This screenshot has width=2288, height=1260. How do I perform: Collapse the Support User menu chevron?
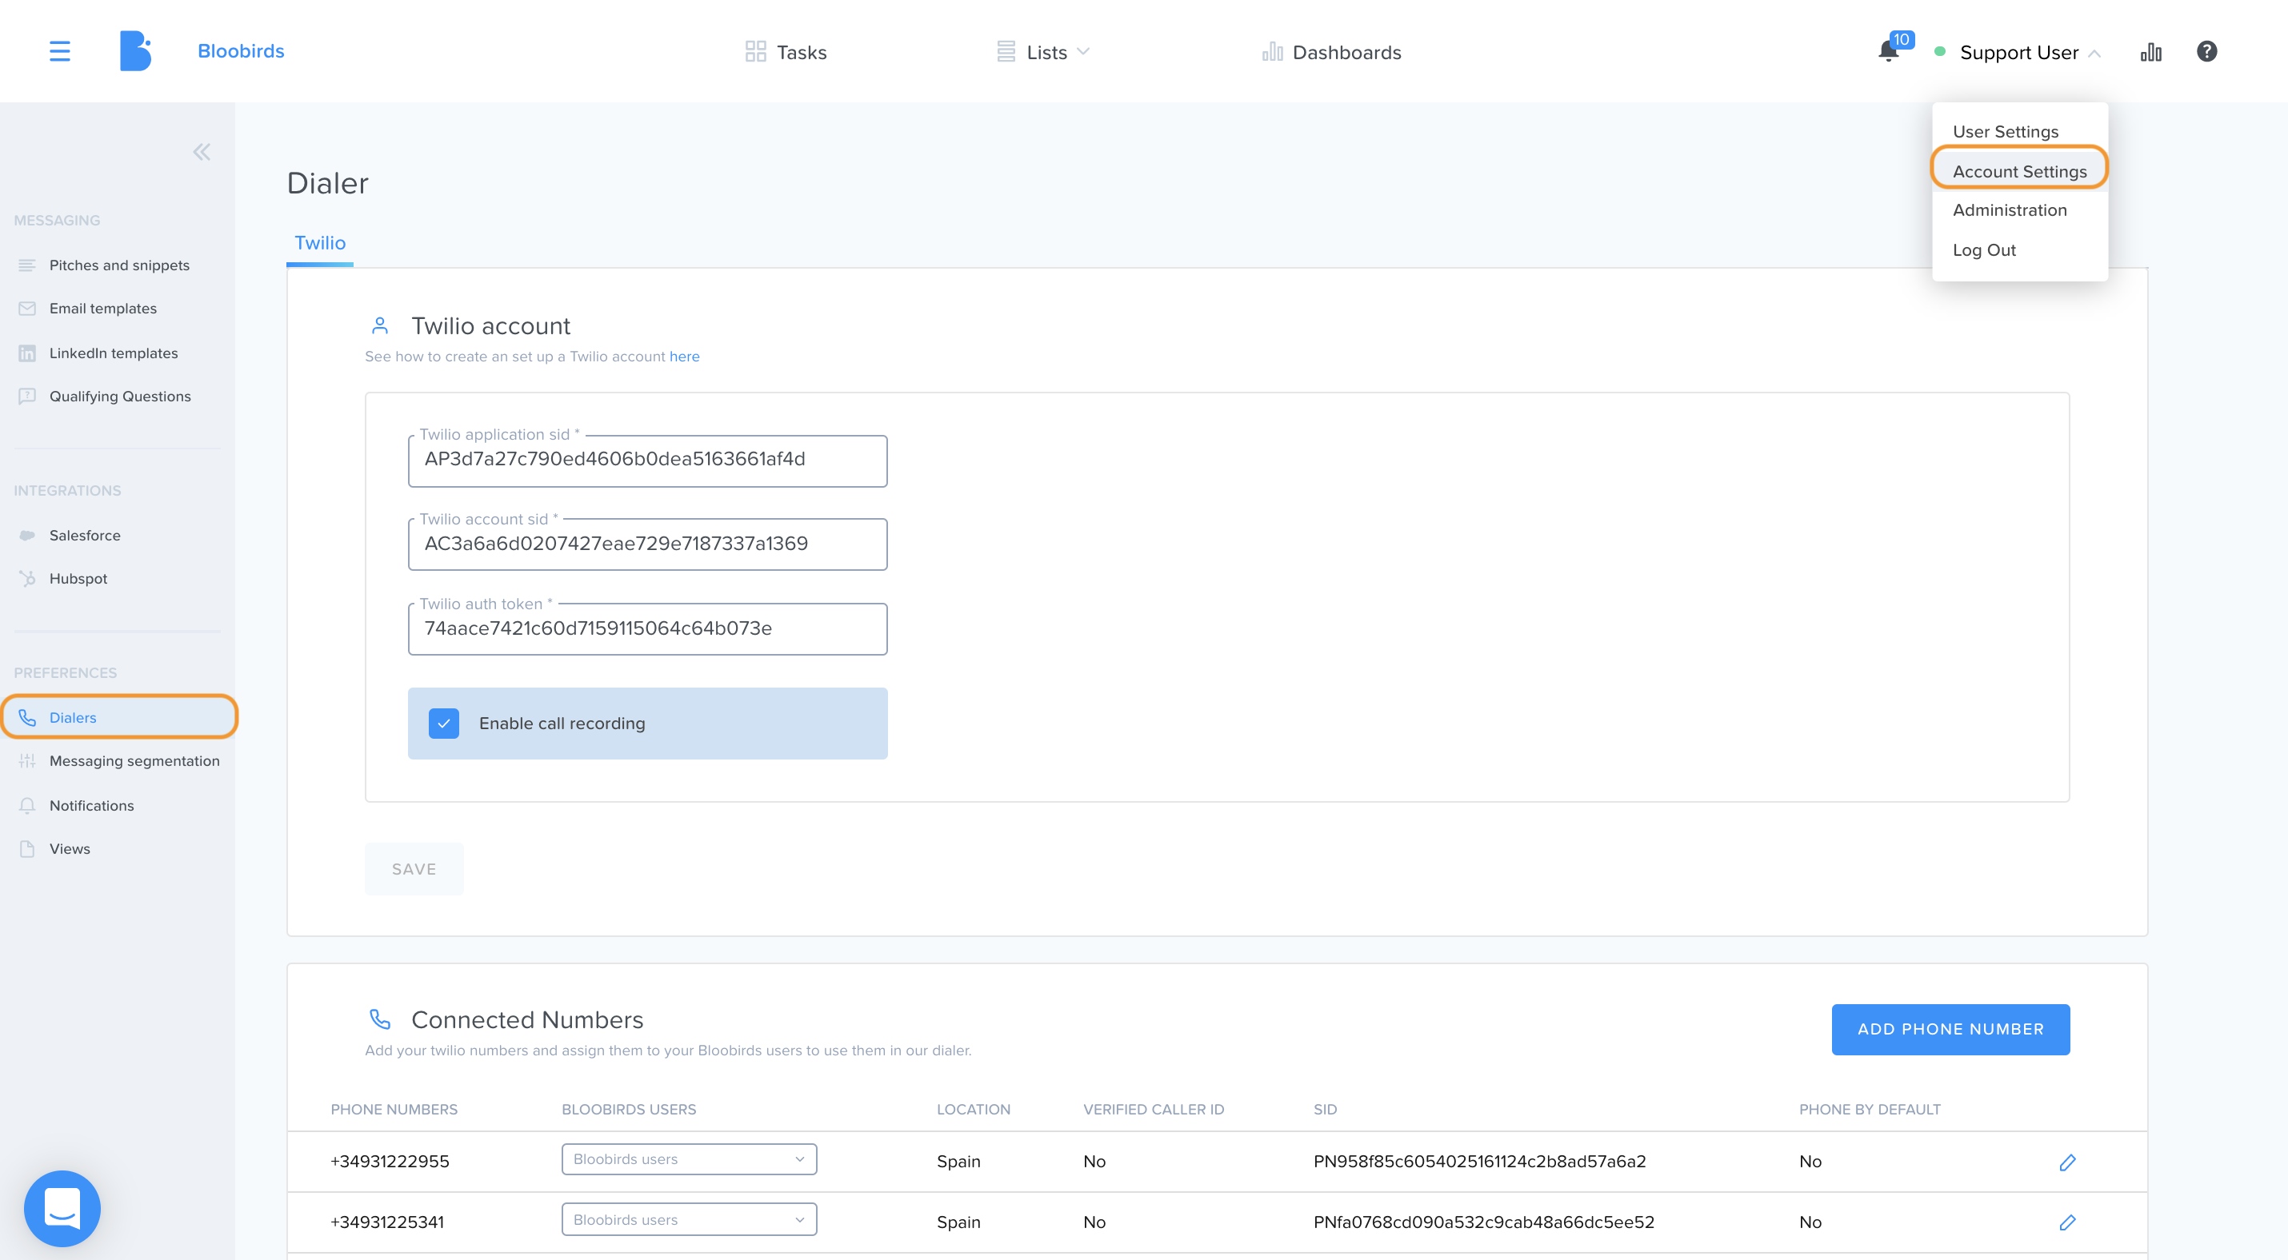pos(2094,54)
